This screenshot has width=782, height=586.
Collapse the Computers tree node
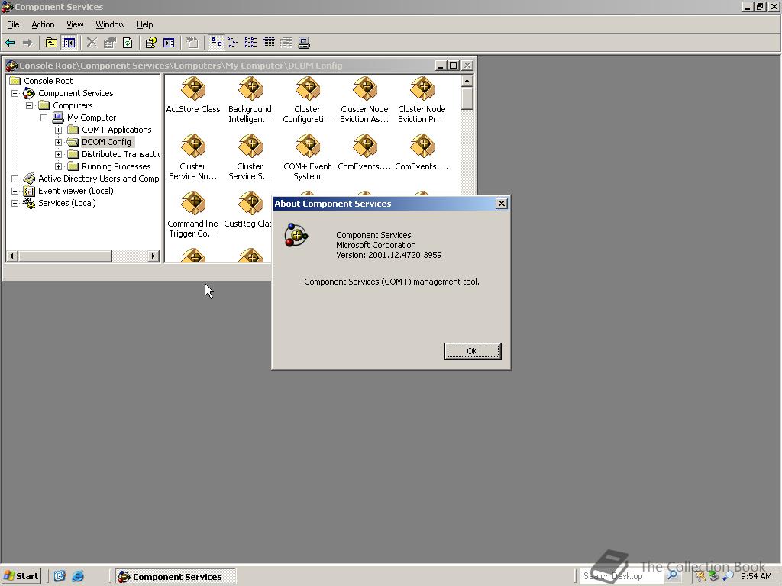(30, 105)
